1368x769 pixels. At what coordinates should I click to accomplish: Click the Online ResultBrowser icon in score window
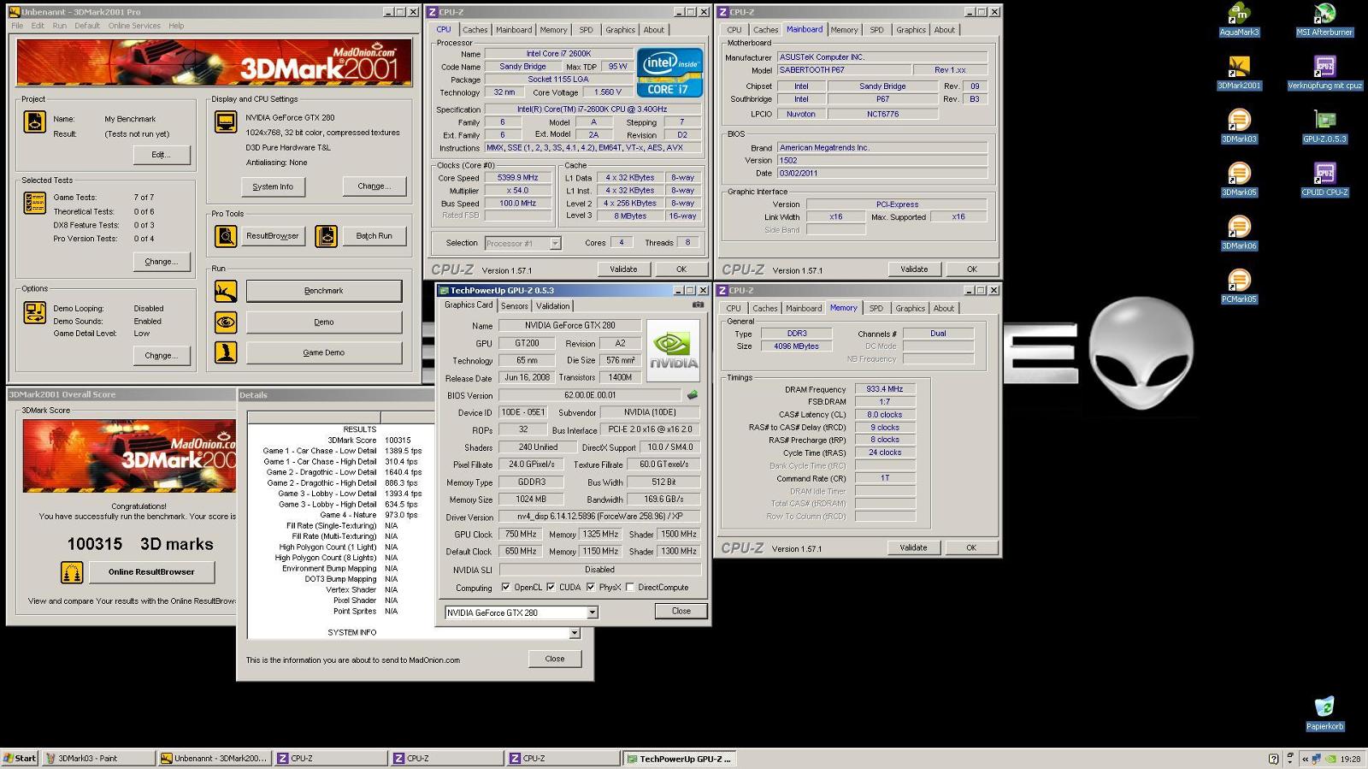(x=72, y=572)
